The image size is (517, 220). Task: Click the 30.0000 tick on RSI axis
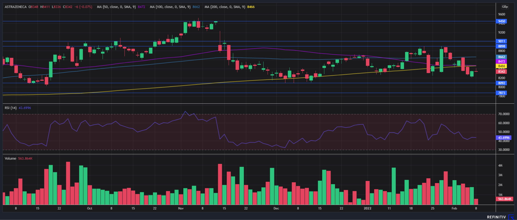504,150
